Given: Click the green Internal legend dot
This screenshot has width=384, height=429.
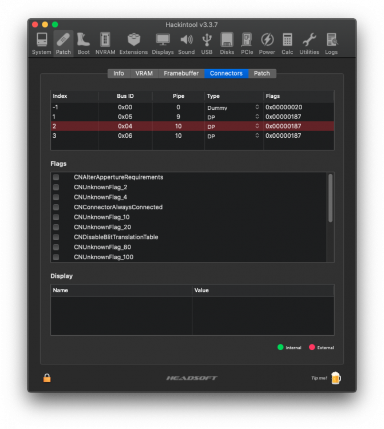Looking at the screenshot, I should 280,347.
